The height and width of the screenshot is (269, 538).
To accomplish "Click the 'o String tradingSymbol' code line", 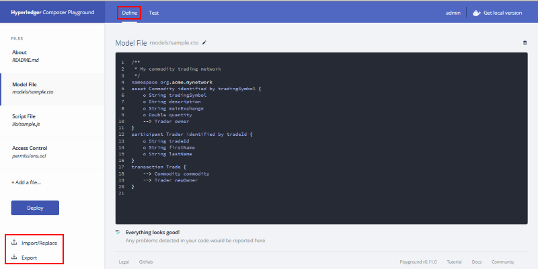I will (175, 95).
